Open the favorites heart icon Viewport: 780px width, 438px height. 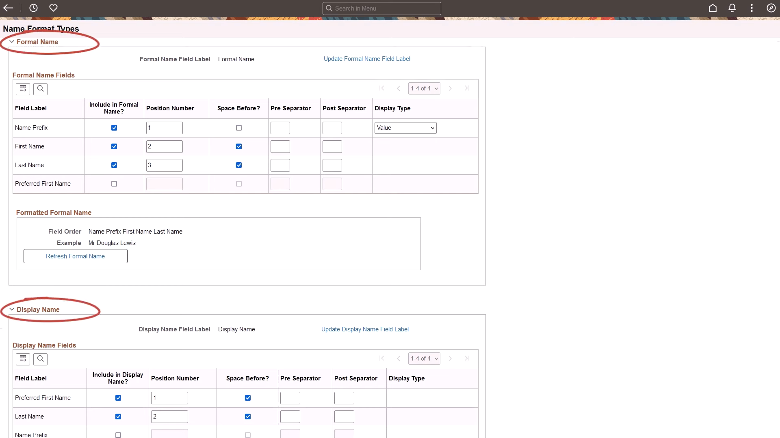tap(53, 8)
